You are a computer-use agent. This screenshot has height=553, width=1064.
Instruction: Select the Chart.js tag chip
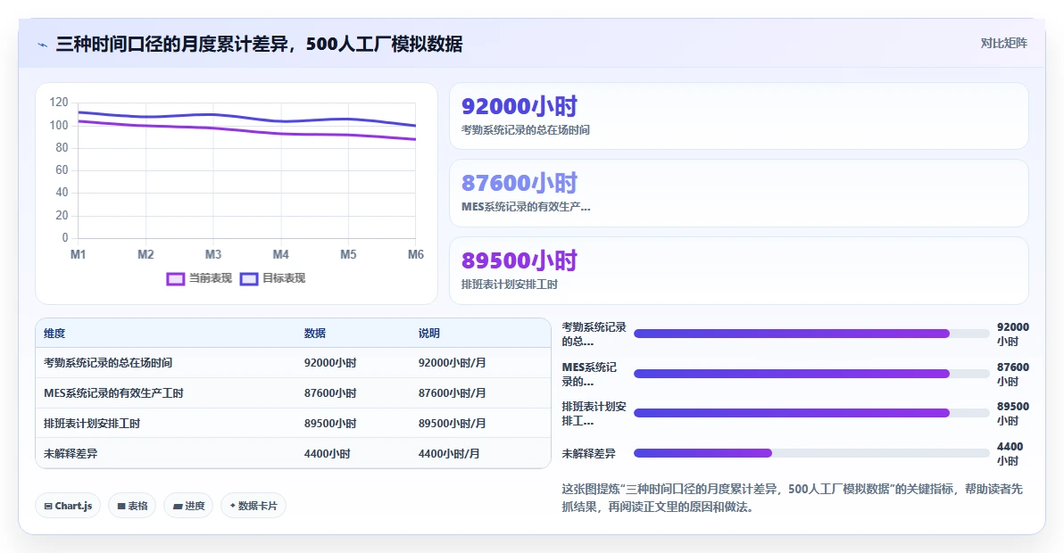click(68, 506)
